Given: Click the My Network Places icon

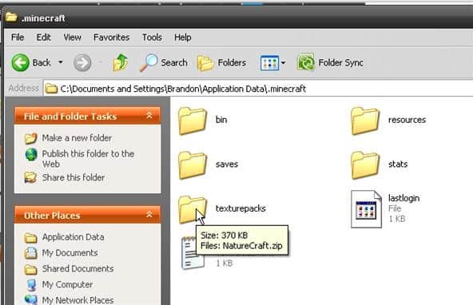Looking at the screenshot, I should pos(31,299).
